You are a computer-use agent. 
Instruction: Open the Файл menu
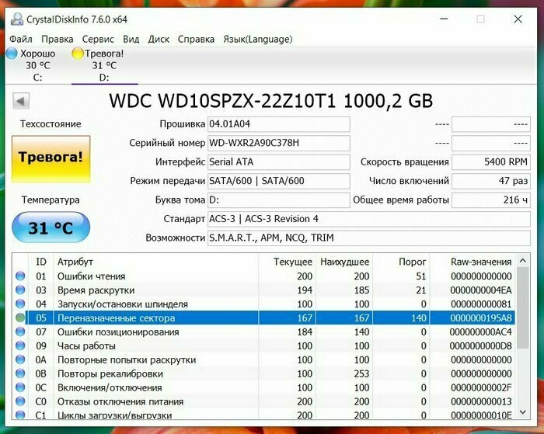click(x=21, y=39)
